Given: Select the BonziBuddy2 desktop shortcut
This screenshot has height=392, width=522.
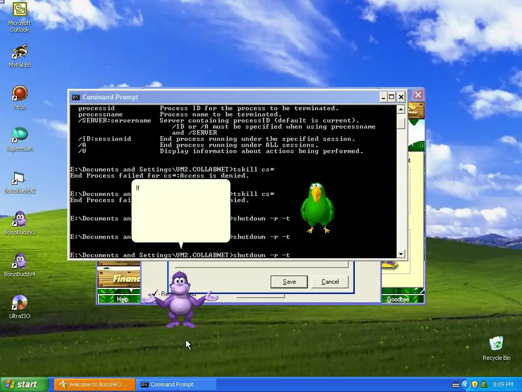Looking at the screenshot, I should coord(19,182).
